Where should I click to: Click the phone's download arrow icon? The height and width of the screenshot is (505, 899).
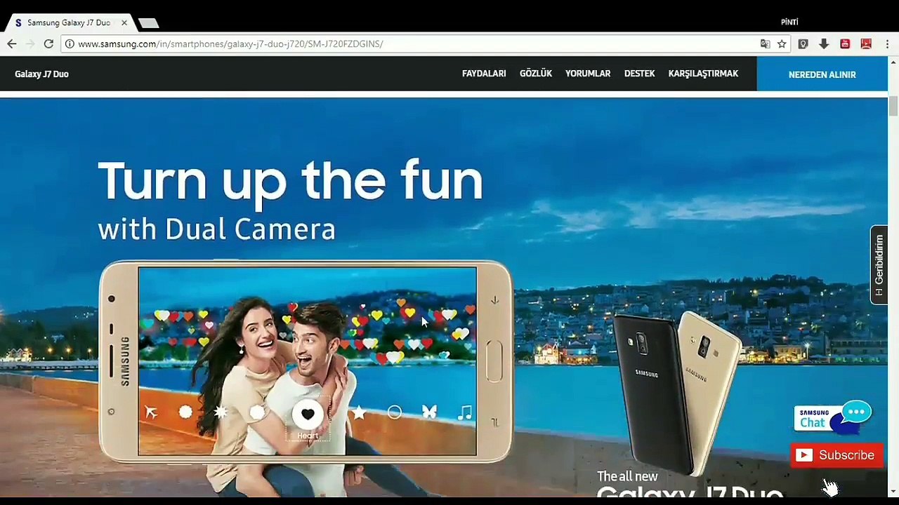tap(494, 300)
